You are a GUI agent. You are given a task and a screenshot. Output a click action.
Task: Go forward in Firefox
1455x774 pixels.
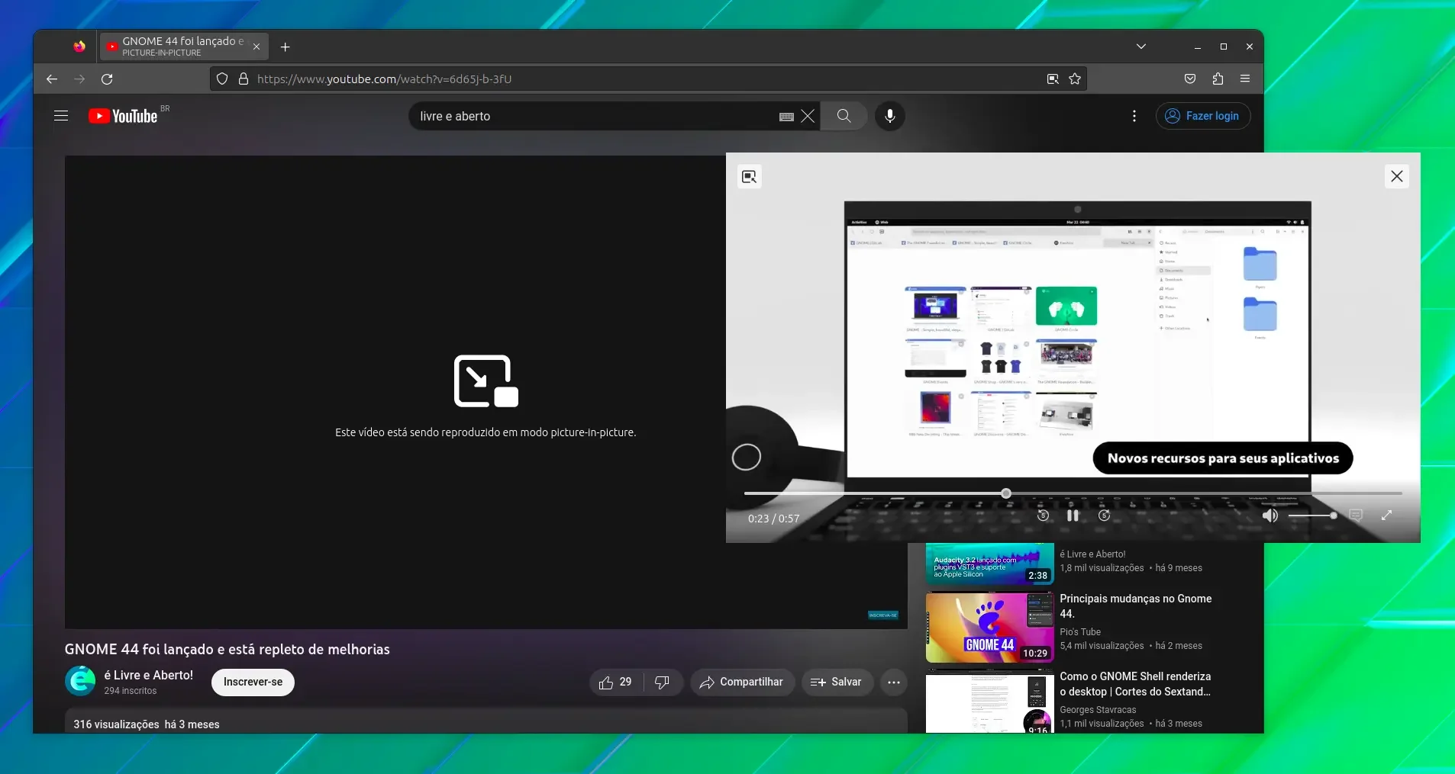click(79, 79)
